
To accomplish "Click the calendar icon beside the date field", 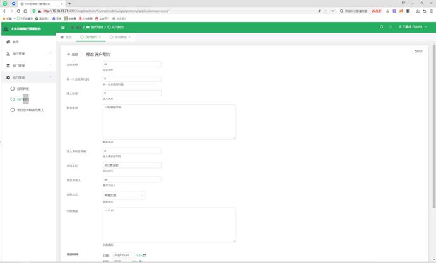I will pyautogui.click(x=144, y=255).
